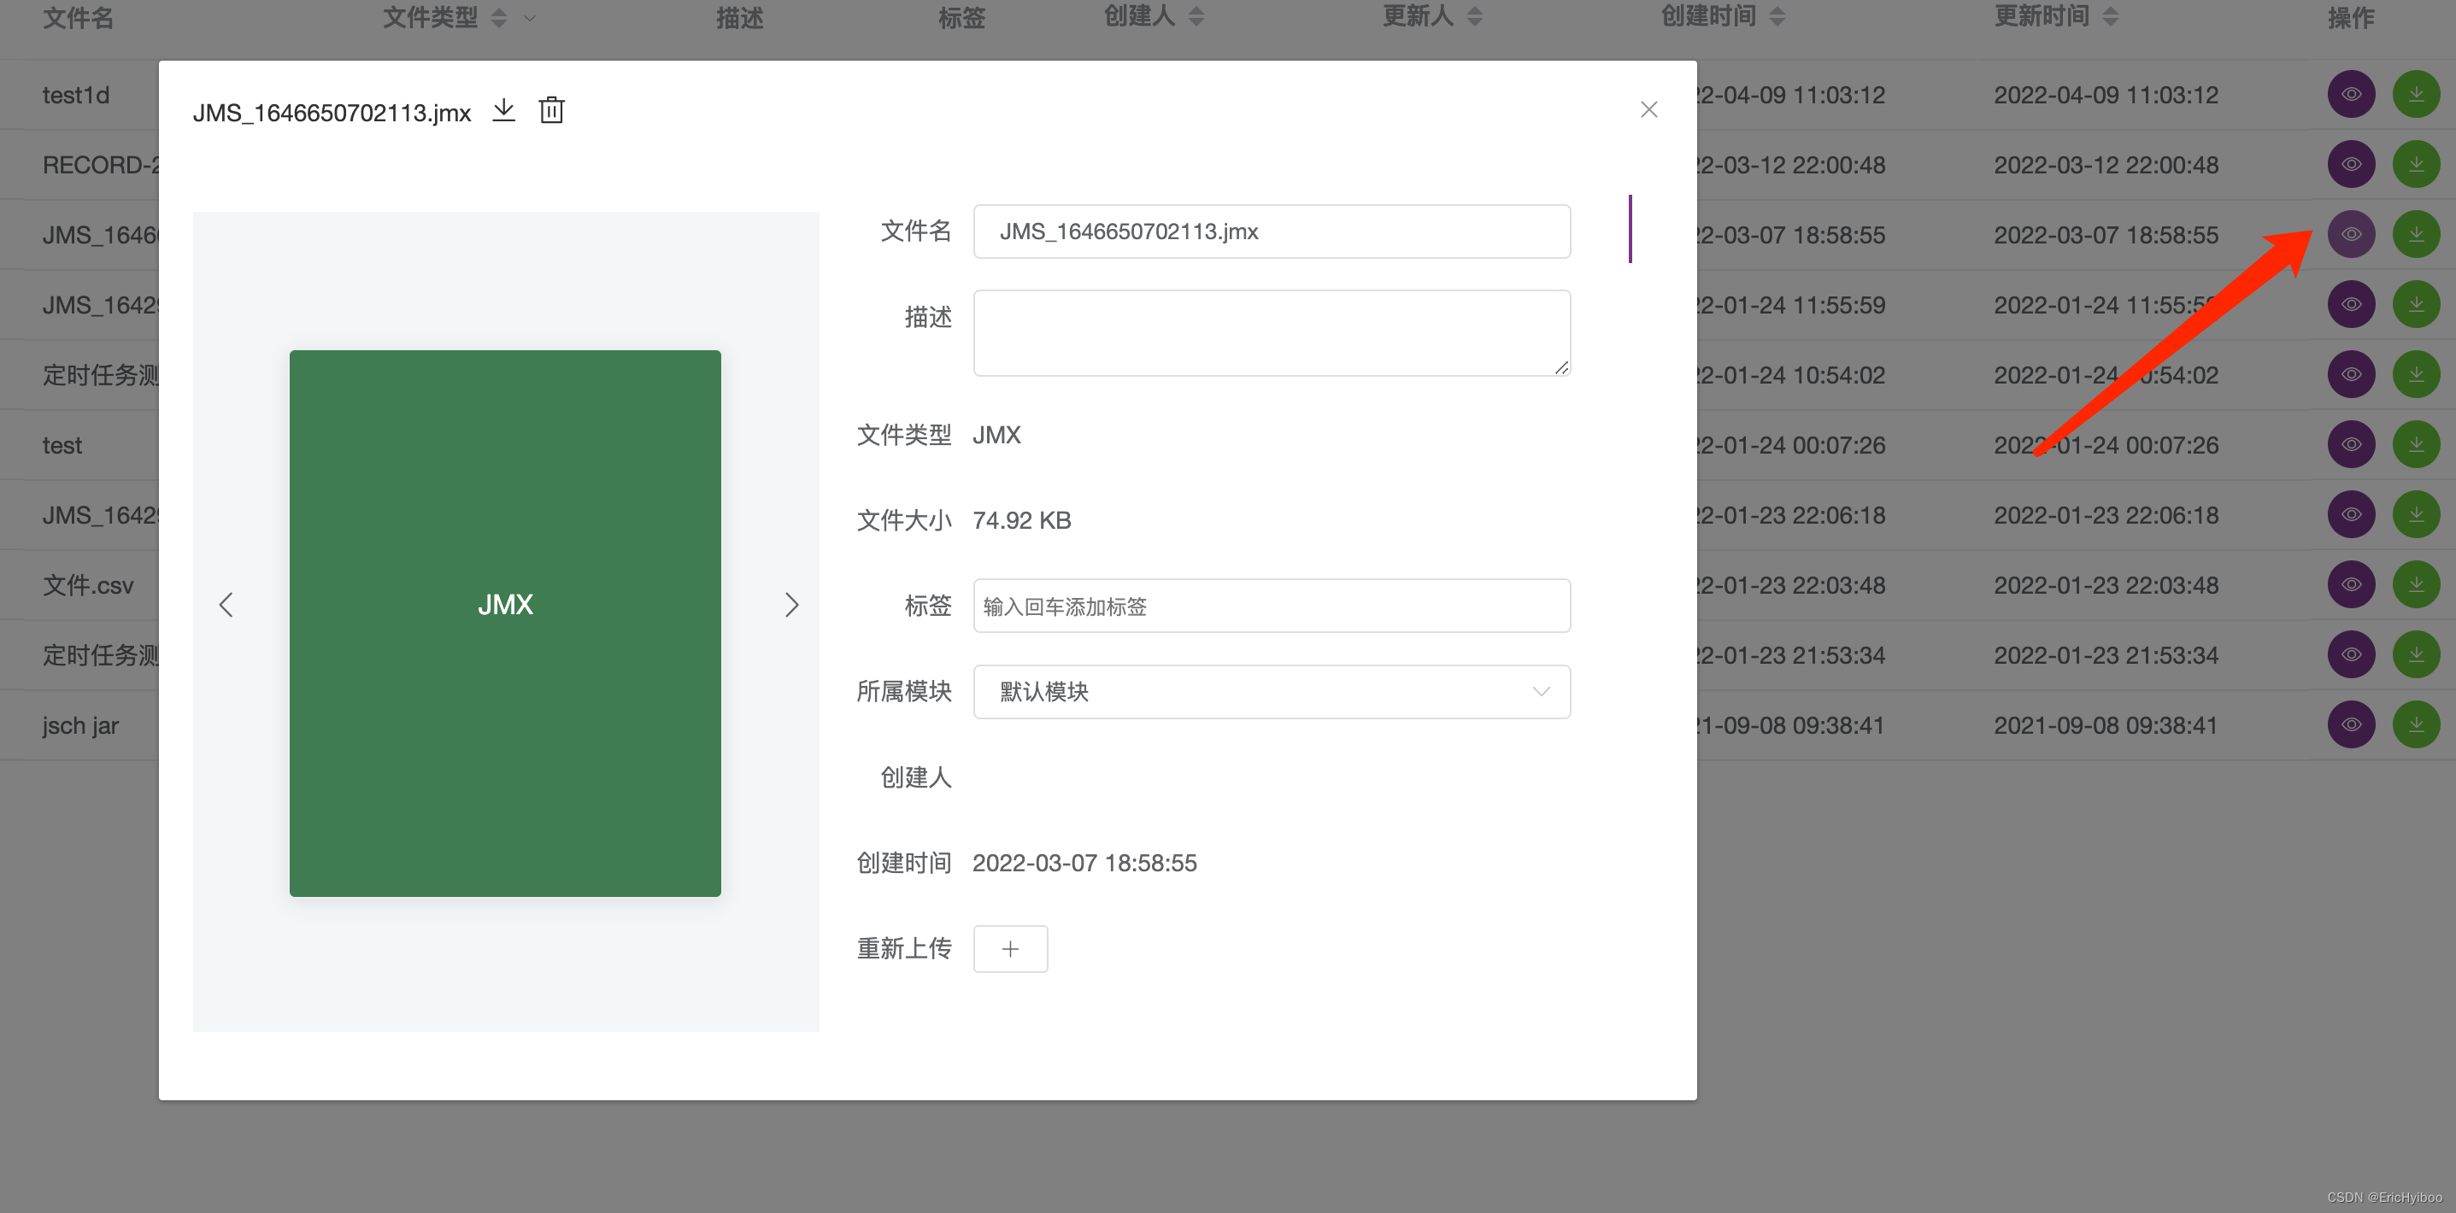
Task: Show previous file with left arrow
Action: [x=226, y=605]
